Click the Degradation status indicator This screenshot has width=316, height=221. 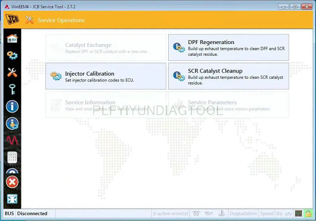click(243, 214)
